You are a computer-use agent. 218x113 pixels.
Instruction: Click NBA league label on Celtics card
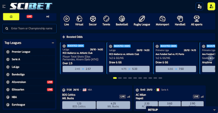[x=90, y=90]
